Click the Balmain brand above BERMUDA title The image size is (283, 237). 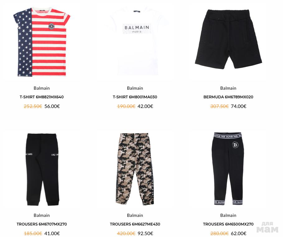(x=228, y=88)
